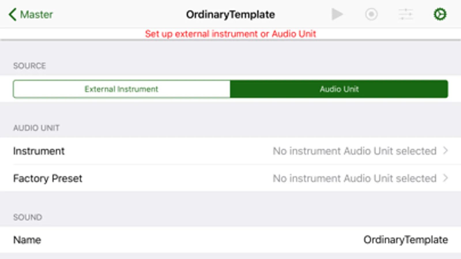Open the mixer sliders icon

pos(406,14)
